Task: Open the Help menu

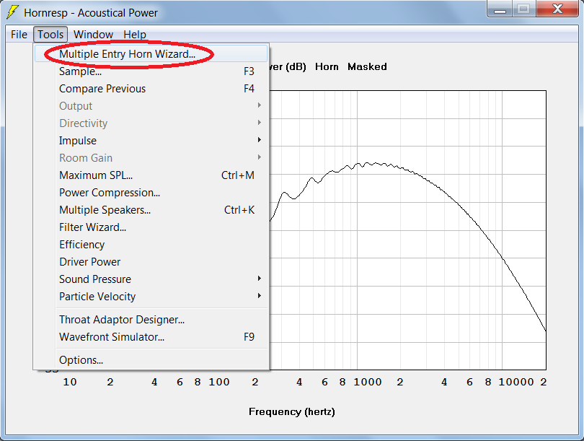Action: point(134,35)
